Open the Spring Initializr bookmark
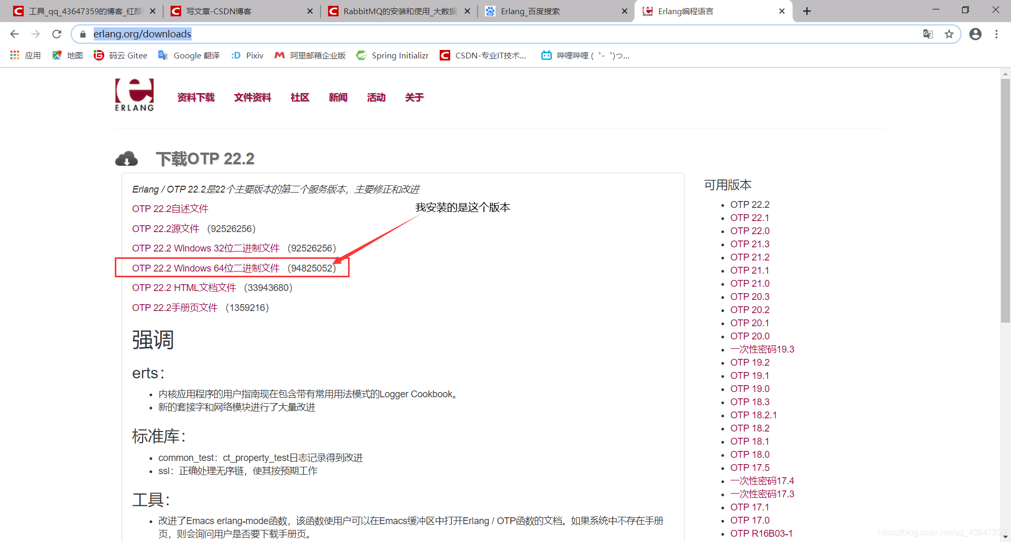 (x=392, y=55)
